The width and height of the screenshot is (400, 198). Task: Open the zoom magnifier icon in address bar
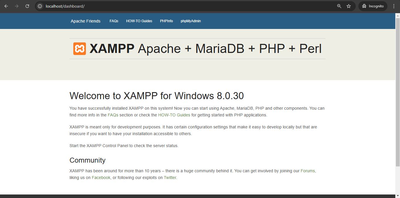point(339,6)
